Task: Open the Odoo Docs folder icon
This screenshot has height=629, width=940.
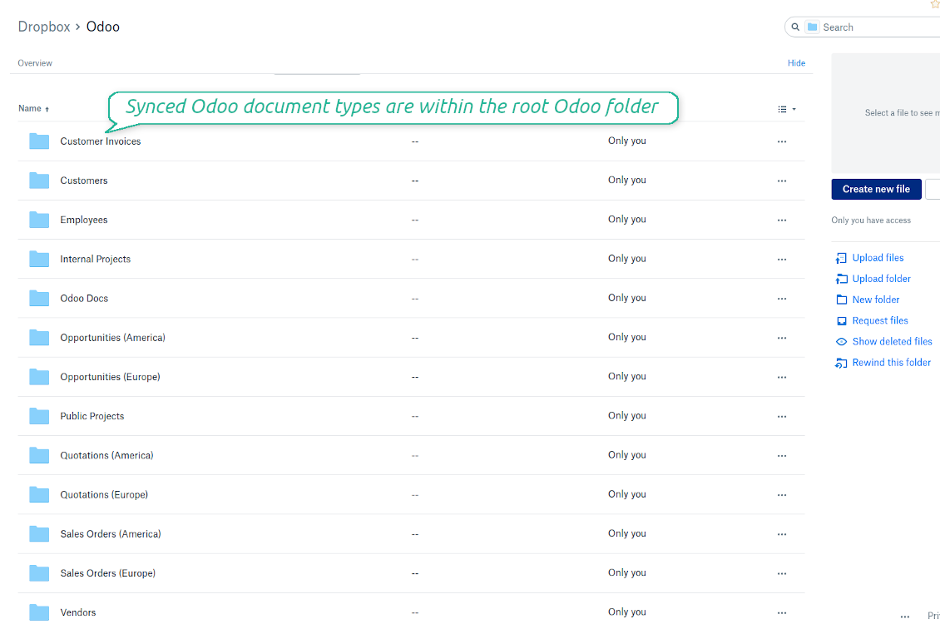Action: coord(39,299)
